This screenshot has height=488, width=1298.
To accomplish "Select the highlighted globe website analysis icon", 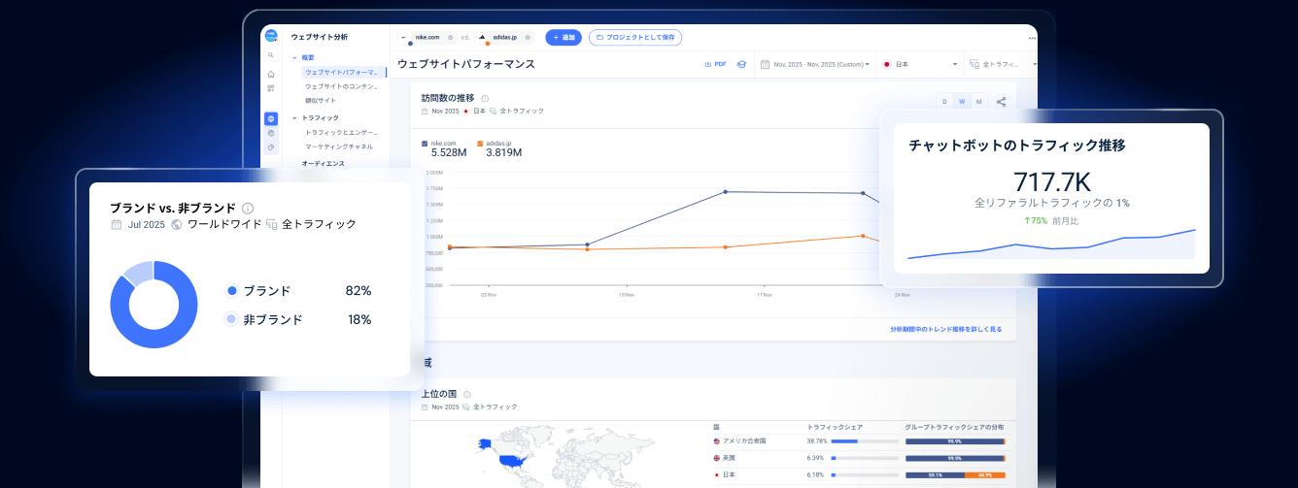I will point(271,118).
